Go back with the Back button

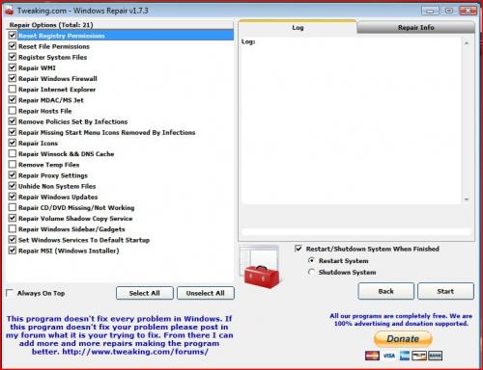[x=385, y=291]
